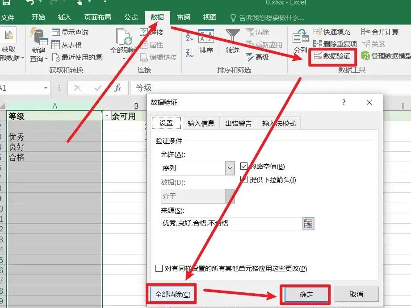Switch to the 公式 tab
Screen dimensions: 411x308
click(x=130, y=17)
